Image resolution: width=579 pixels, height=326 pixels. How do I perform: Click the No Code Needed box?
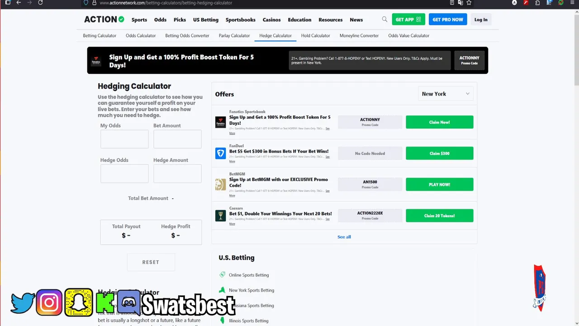[x=370, y=153]
